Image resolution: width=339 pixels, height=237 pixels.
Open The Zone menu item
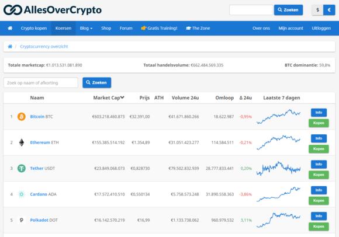click(x=198, y=28)
